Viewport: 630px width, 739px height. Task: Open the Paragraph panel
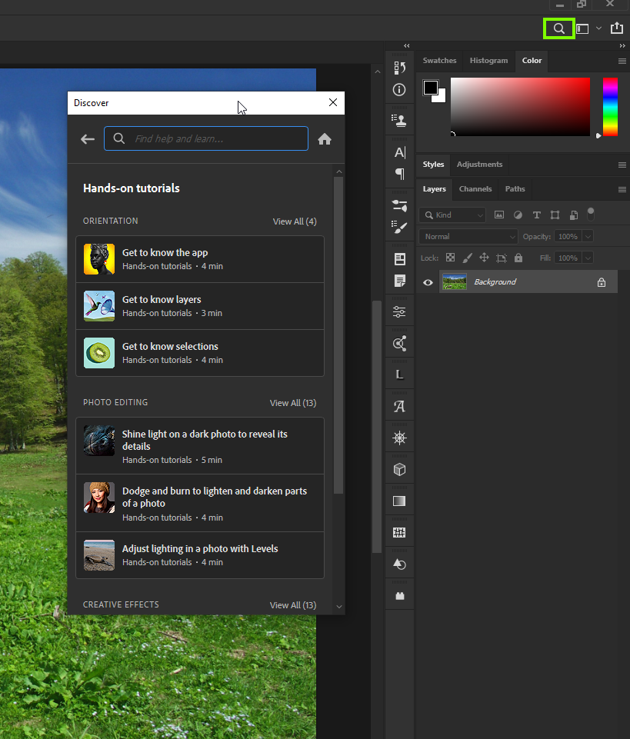pos(399,174)
